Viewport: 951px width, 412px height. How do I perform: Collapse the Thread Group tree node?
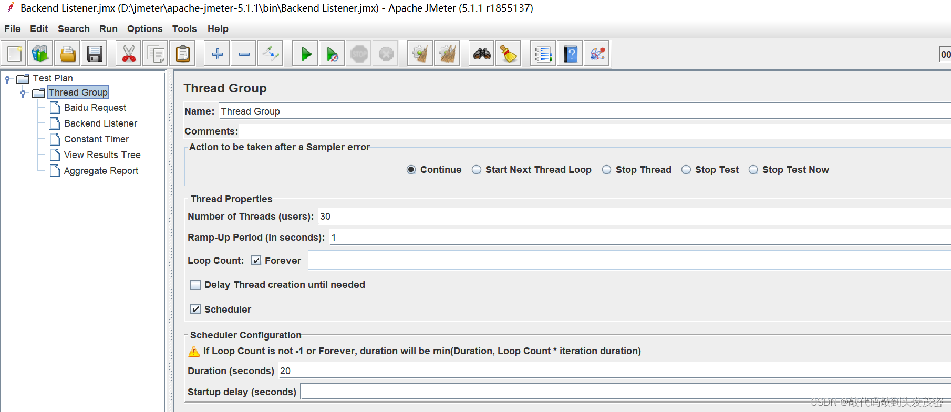tap(23, 94)
